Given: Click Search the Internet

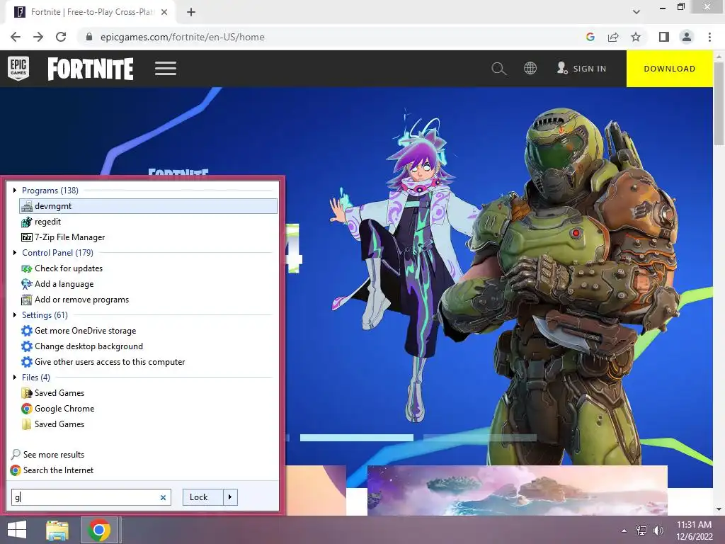Looking at the screenshot, I should (x=52, y=470).
